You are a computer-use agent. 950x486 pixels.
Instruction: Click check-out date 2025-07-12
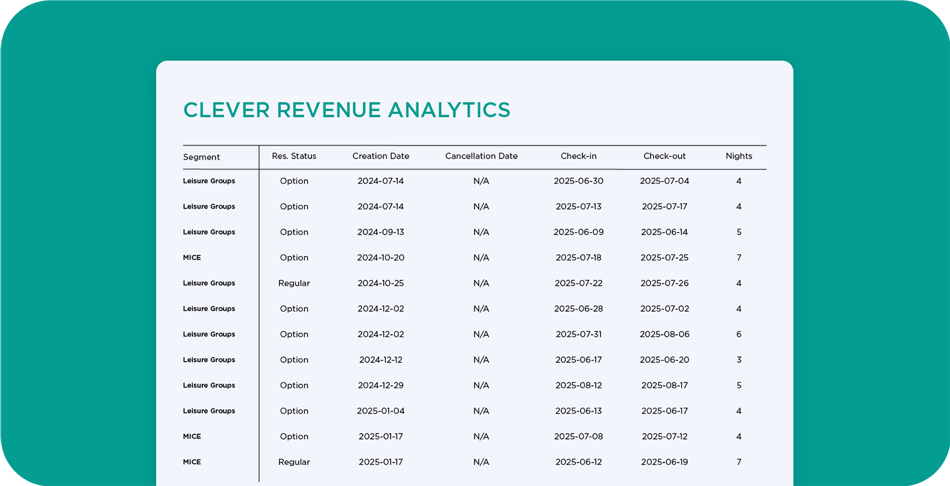point(665,437)
